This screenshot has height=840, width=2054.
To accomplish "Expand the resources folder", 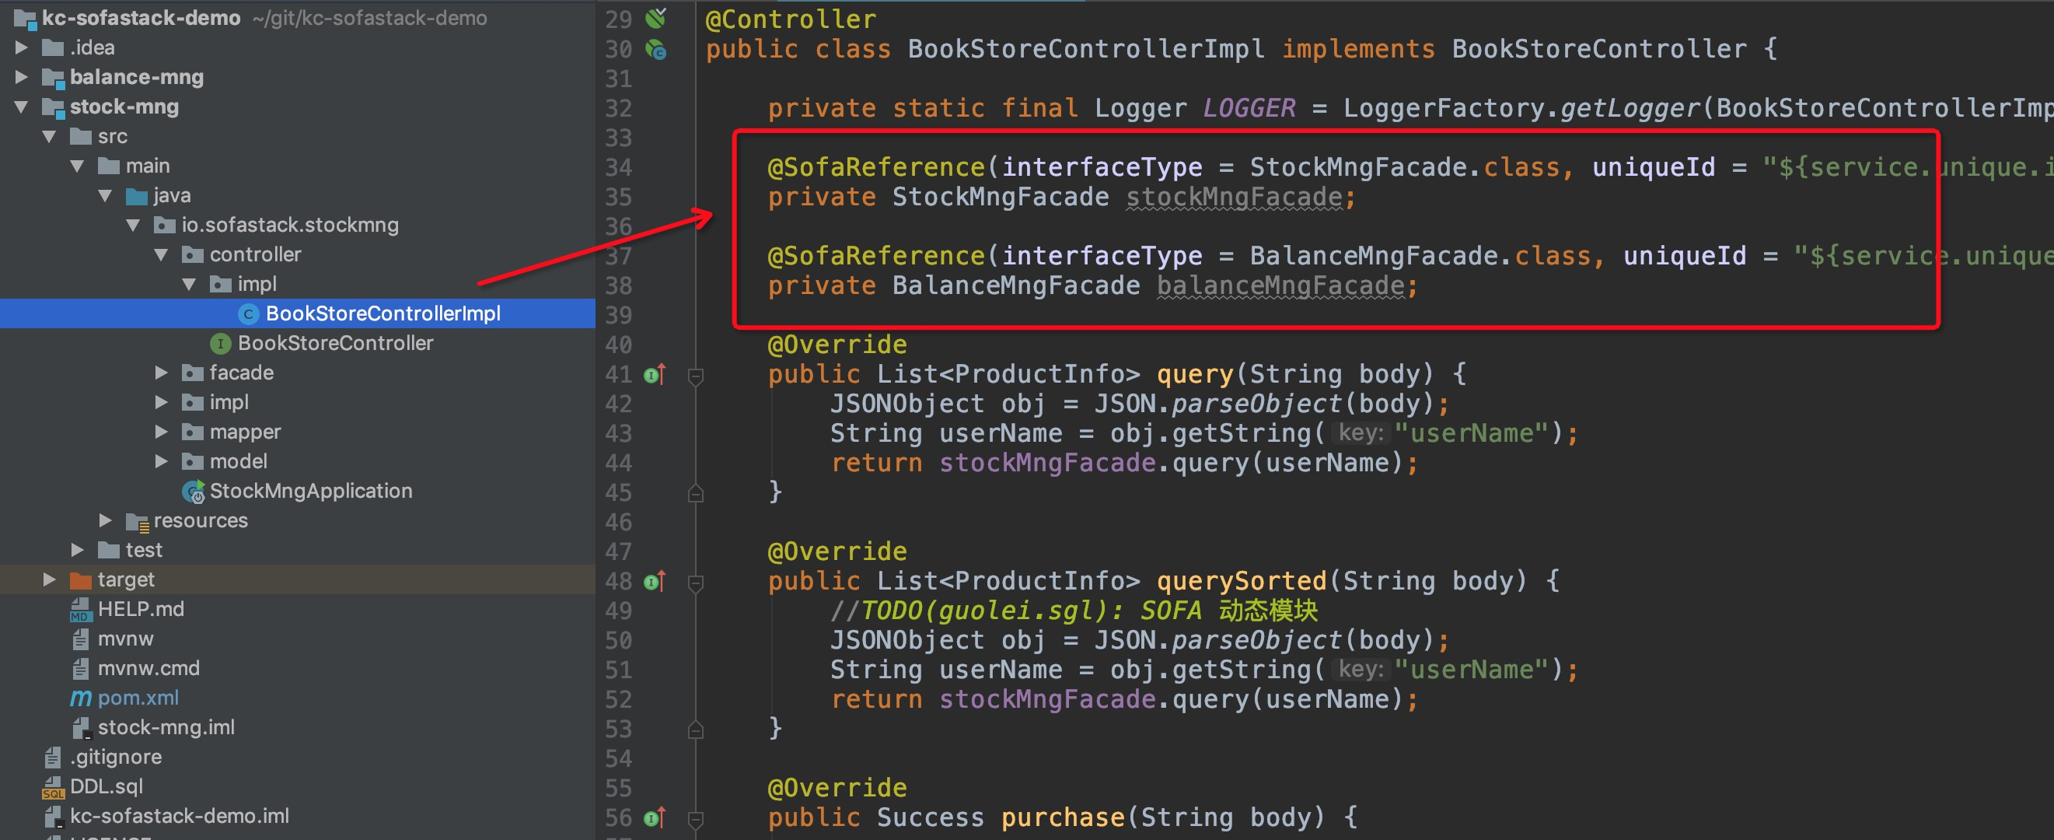I will tap(105, 520).
